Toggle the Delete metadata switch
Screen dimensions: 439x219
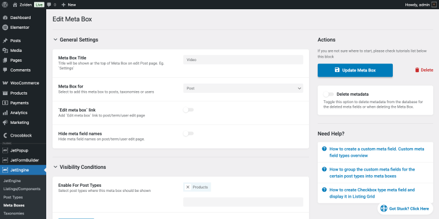point(329,95)
